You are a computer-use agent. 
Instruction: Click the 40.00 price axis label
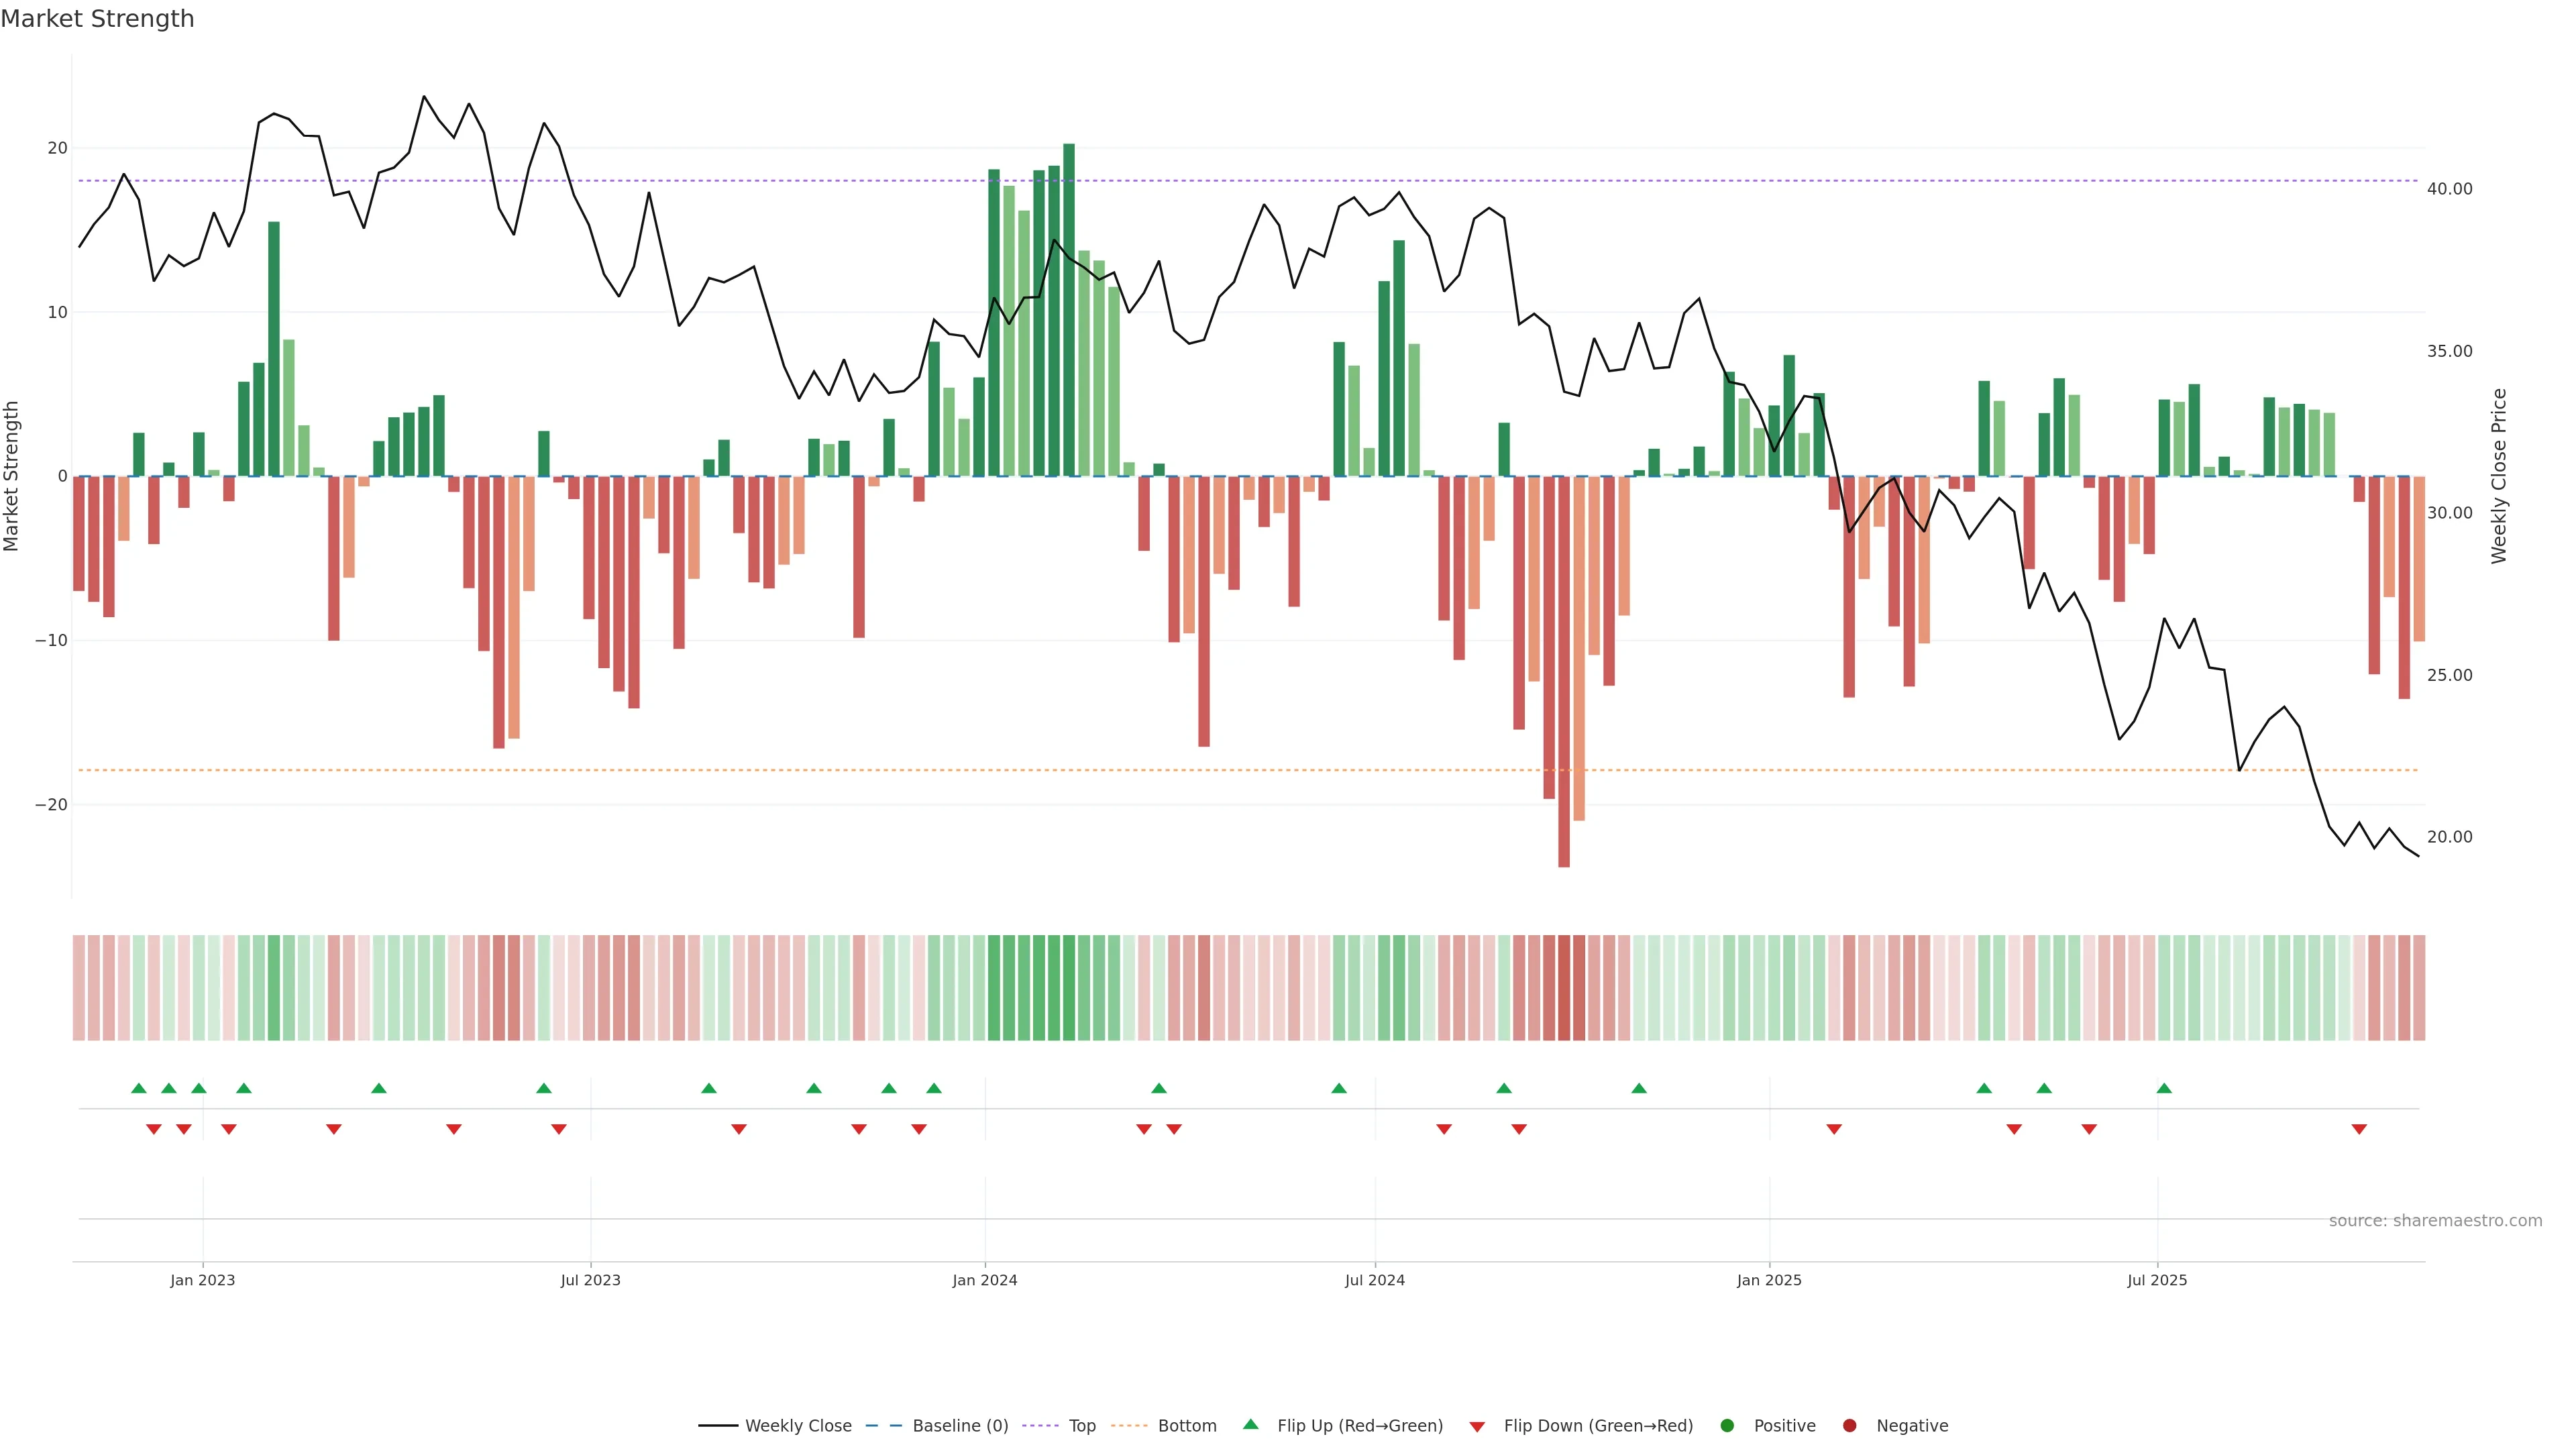coord(2449,189)
